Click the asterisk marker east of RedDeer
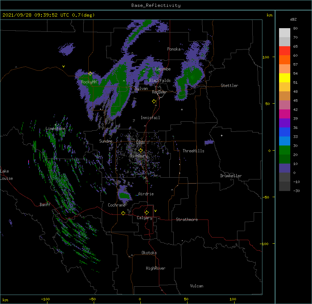312x304 pixels. point(182,110)
